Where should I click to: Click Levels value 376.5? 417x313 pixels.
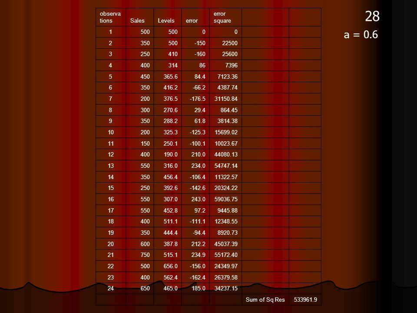[170, 99]
